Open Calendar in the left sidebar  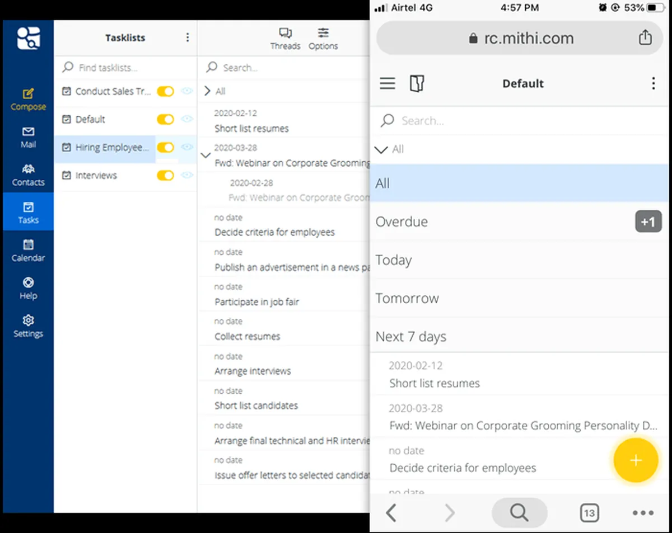pyautogui.click(x=28, y=251)
